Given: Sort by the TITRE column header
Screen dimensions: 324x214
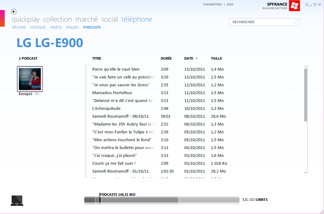Looking at the screenshot, I should point(97,58).
